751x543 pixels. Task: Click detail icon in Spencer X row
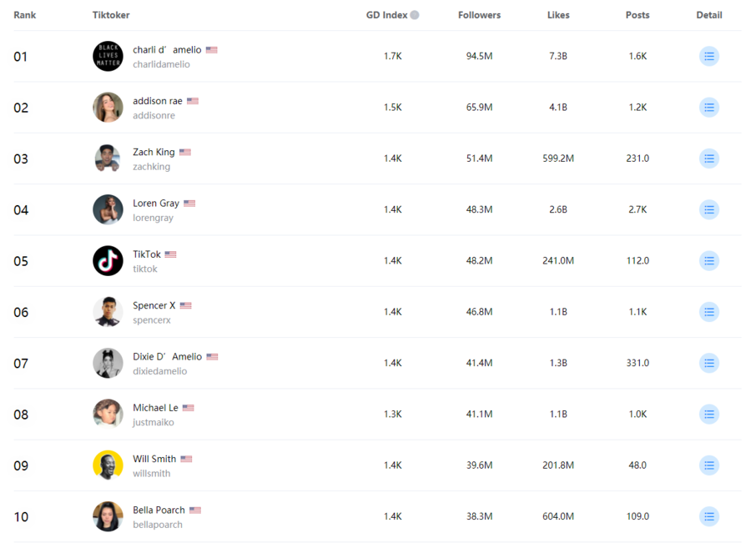(708, 312)
